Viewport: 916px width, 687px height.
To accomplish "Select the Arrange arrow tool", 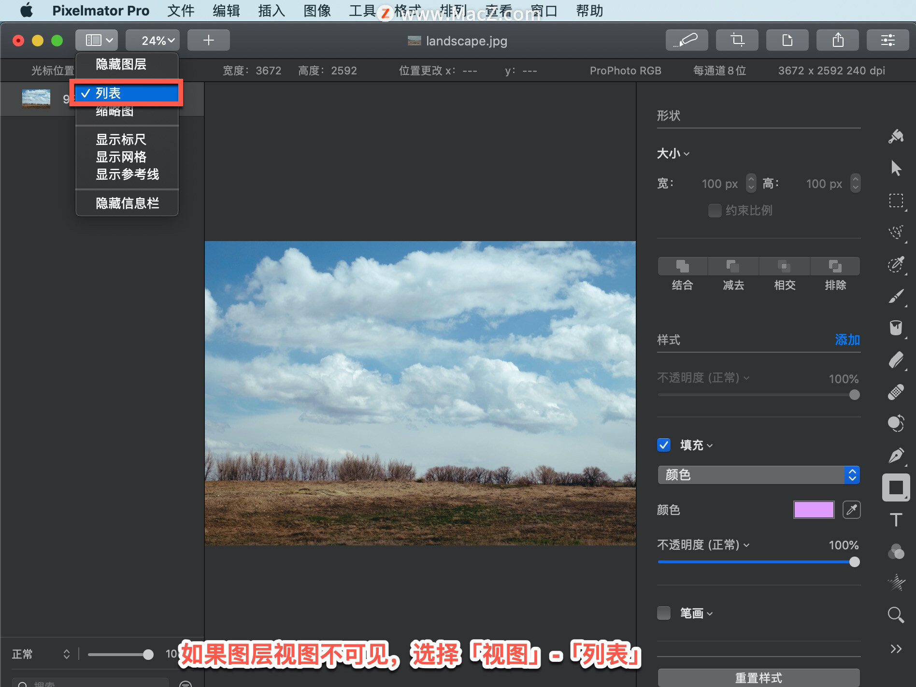I will click(896, 168).
